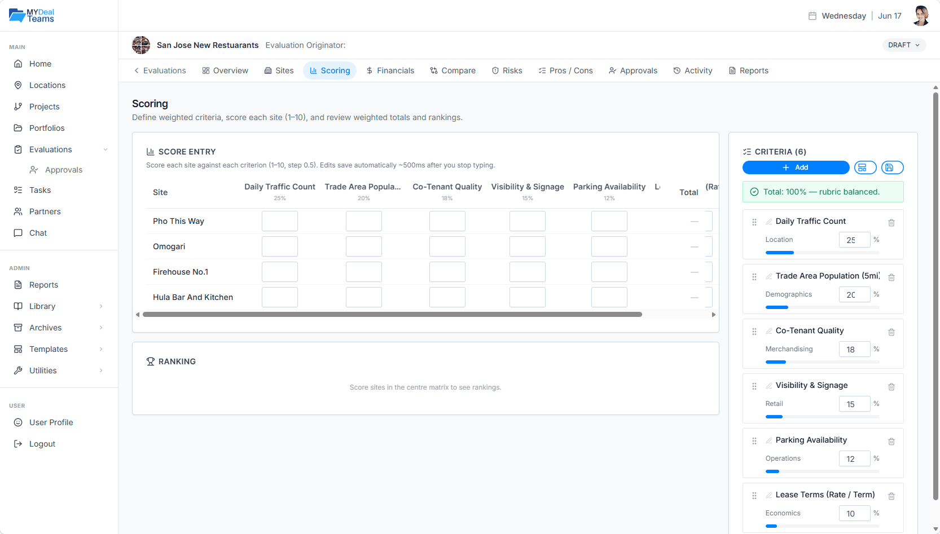The width and height of the screenshot is (940, 534).
Task: Switch to the Risks tab
Action: click(x=507, y=70)
